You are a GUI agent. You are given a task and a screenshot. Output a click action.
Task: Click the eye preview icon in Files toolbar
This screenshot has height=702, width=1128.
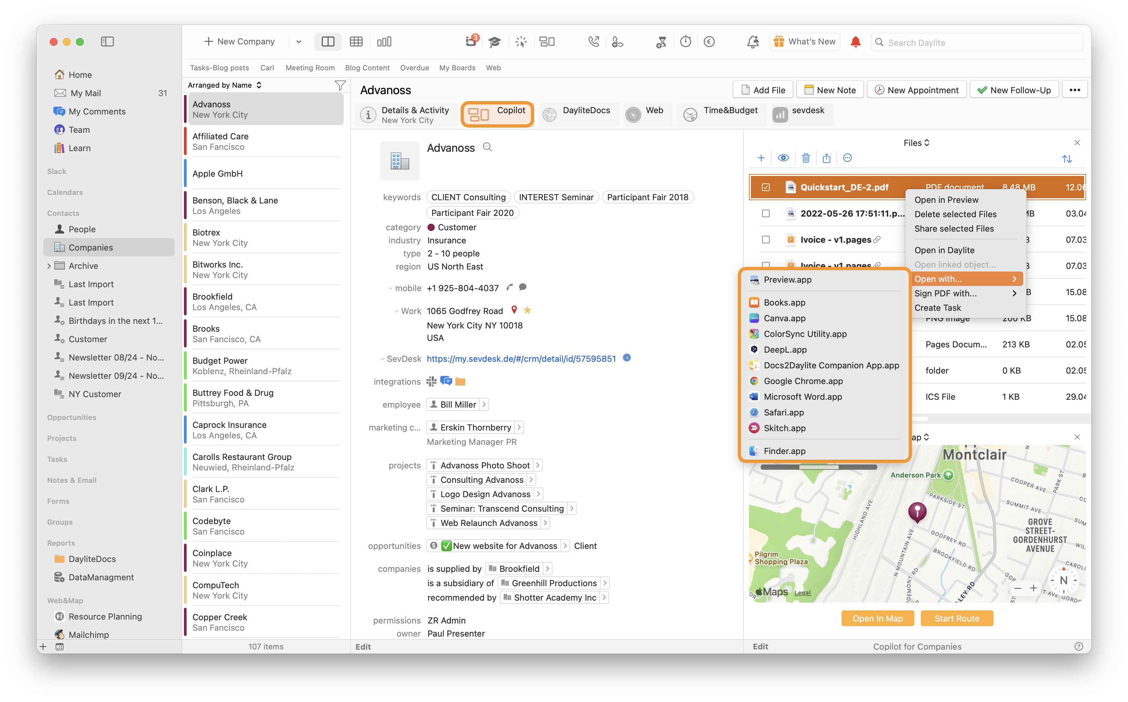coord(783,158)
